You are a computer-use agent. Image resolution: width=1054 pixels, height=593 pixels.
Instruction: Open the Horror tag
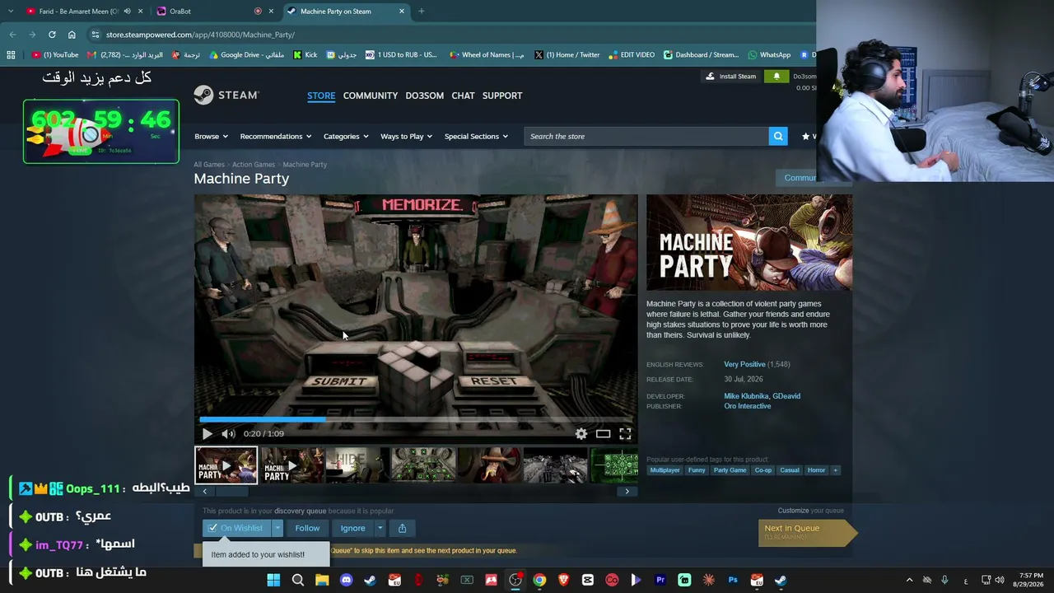click(816, 470)
